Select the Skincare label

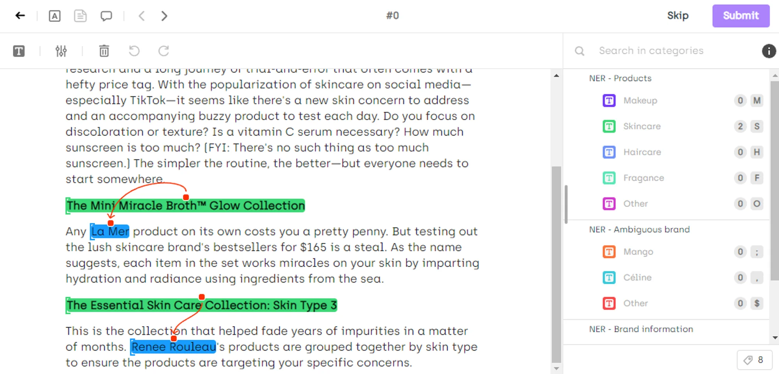(642, 126)
